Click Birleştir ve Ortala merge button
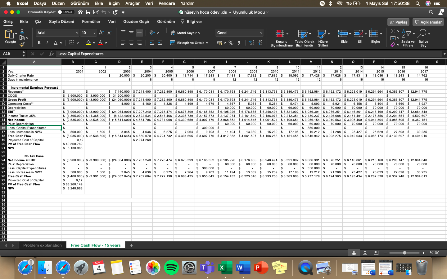Image resolution: width=447 pixels, height=279 pixels. point(189,43)
